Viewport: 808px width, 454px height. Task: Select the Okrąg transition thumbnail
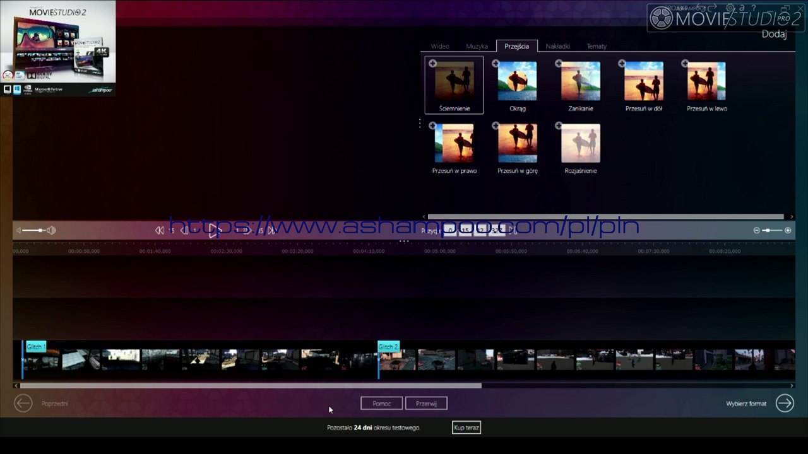pyautogui.click(x=518, y=81)
